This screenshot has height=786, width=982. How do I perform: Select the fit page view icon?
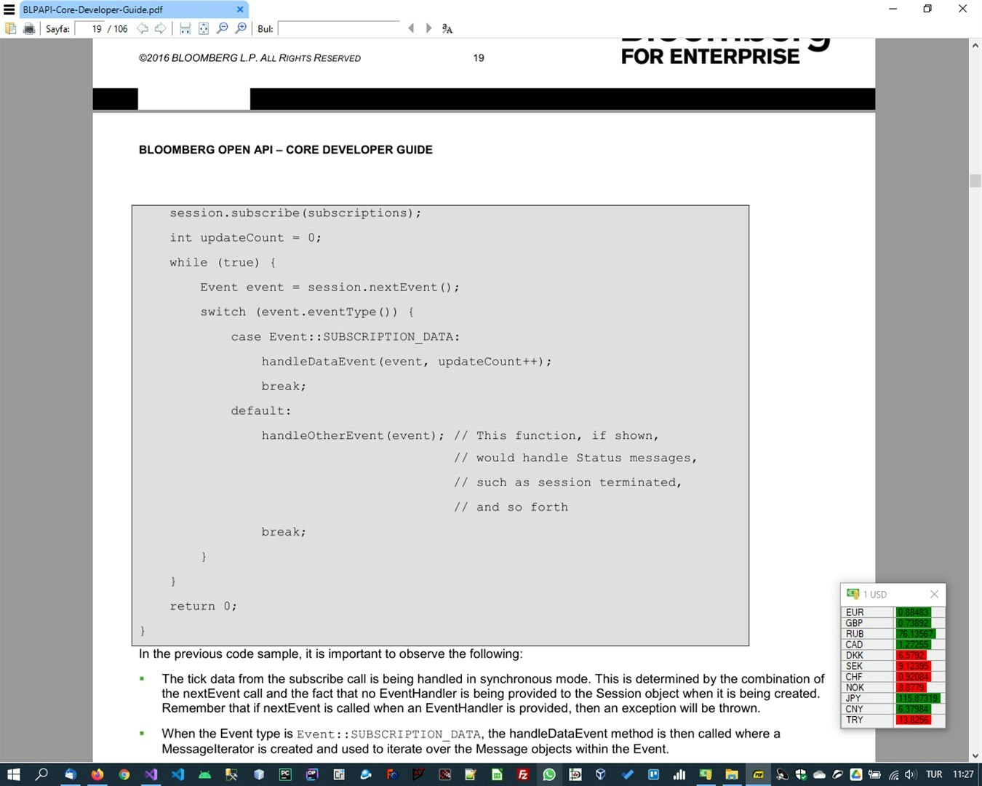tap(204, 28)
